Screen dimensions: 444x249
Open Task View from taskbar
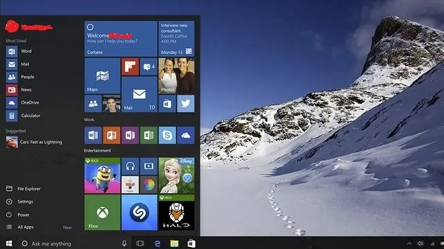click(x=140, y=243)
